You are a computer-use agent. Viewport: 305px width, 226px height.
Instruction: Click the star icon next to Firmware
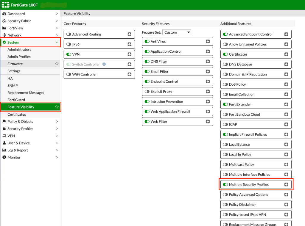[x=56, y=64]
